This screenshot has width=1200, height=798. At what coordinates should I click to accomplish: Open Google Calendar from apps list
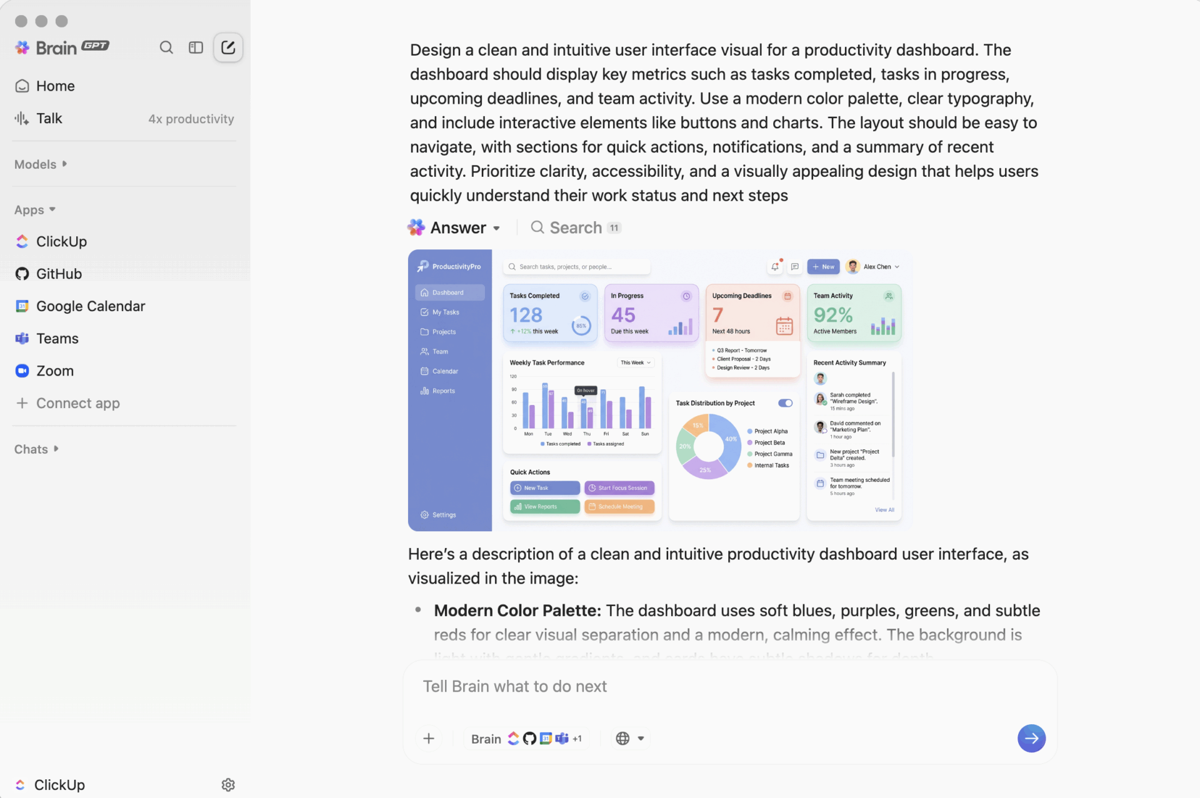(90, 306)
